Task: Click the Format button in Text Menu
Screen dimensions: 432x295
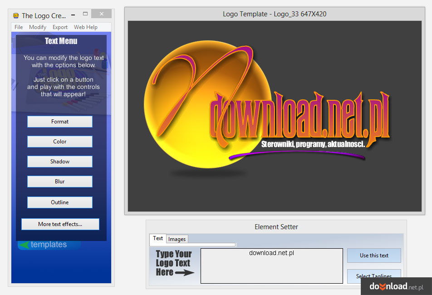Action: click(x=60, y=122)
